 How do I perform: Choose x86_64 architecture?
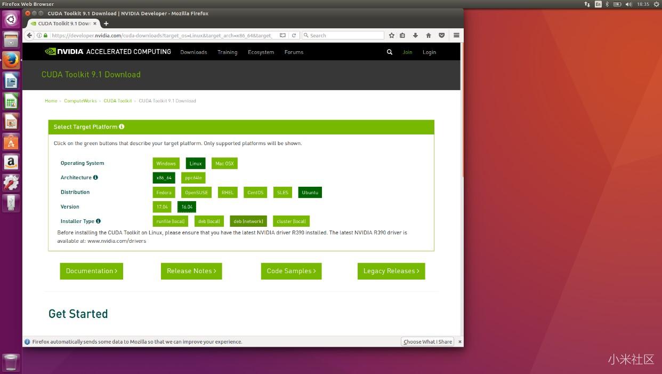[164, 178]
